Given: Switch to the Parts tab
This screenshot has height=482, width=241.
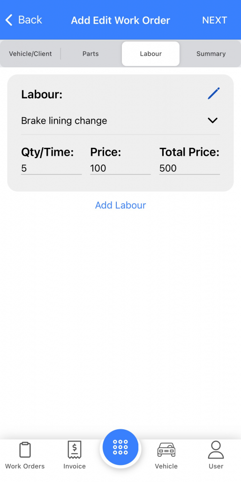Looking at the screenshot, I should [x=90, y=54].
